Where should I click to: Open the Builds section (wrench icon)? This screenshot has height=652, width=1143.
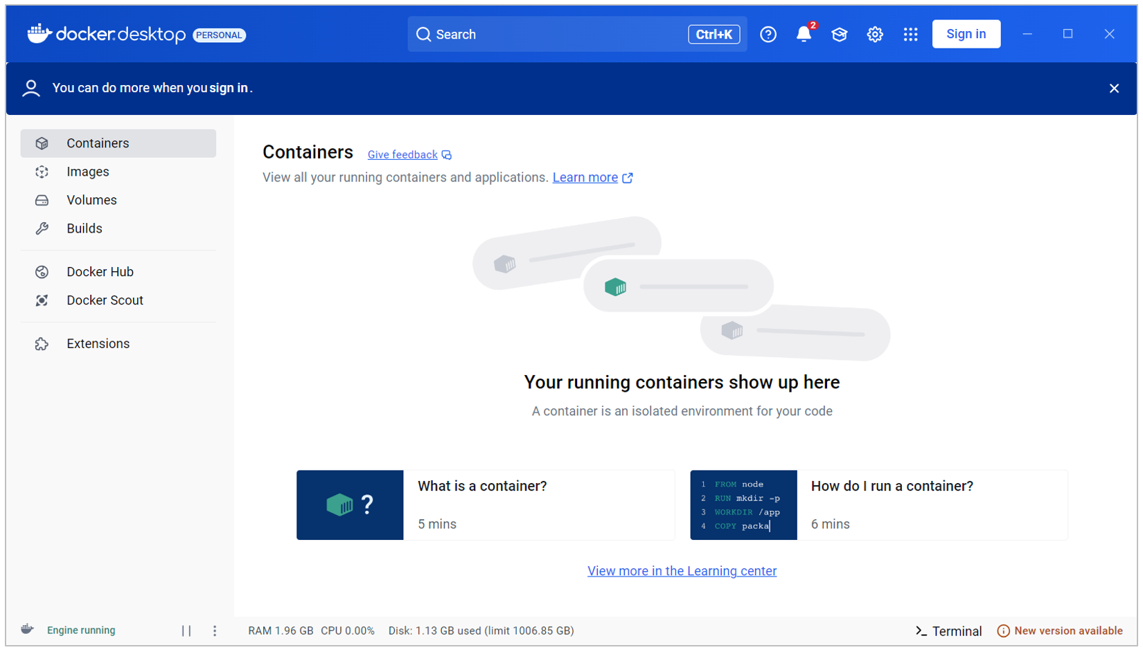coord(84,228)
